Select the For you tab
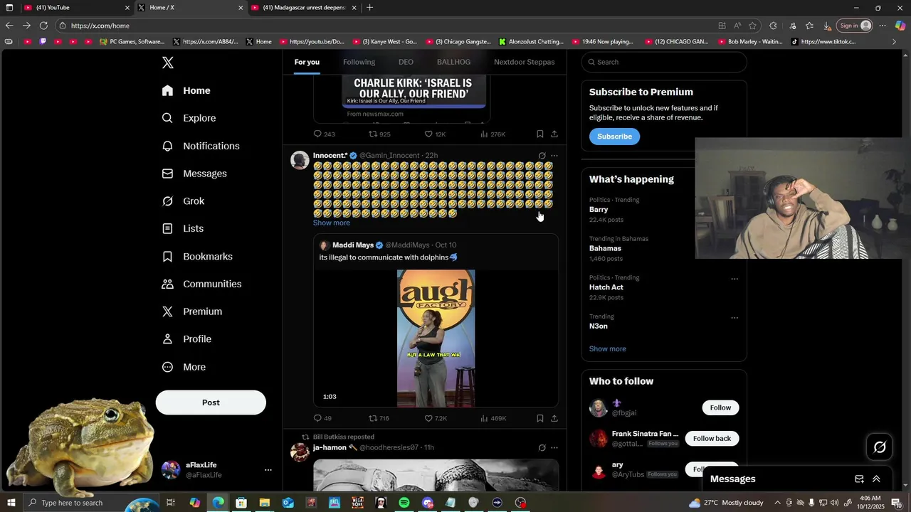 307,62
